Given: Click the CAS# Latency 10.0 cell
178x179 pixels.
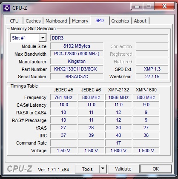Looking at the screenshot, I should click(63, 105).
